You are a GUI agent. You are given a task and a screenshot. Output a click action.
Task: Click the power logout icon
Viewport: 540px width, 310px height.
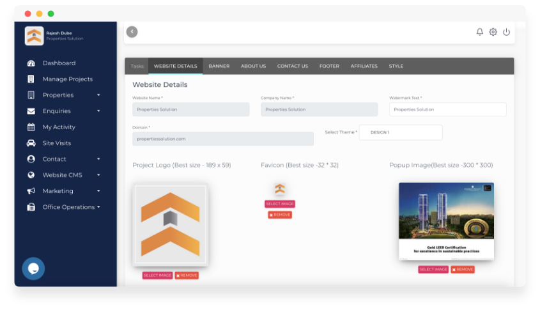pyautogui.click(x=506, y=32)
